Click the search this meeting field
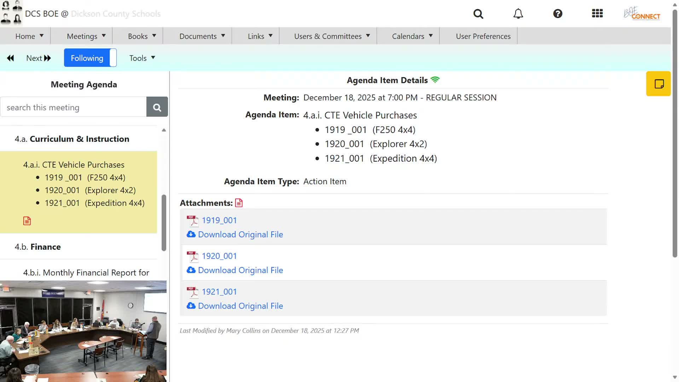This screenshot has height=382, width=679. 74,107
